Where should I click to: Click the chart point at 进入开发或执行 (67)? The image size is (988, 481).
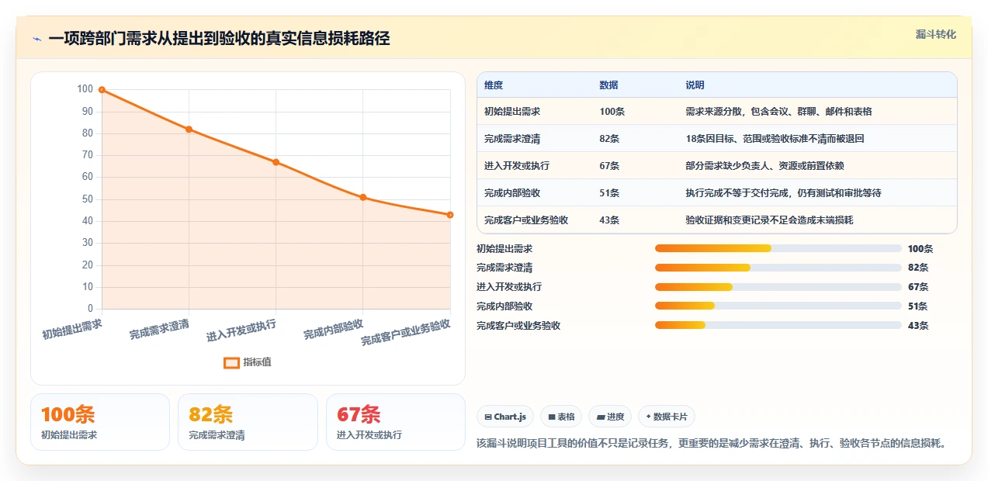(x=276, y=162)
